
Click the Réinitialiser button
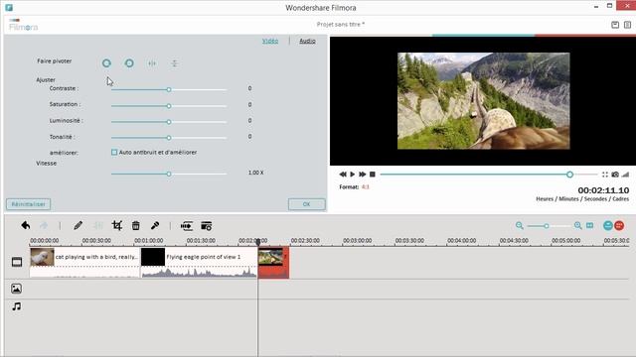29,204
